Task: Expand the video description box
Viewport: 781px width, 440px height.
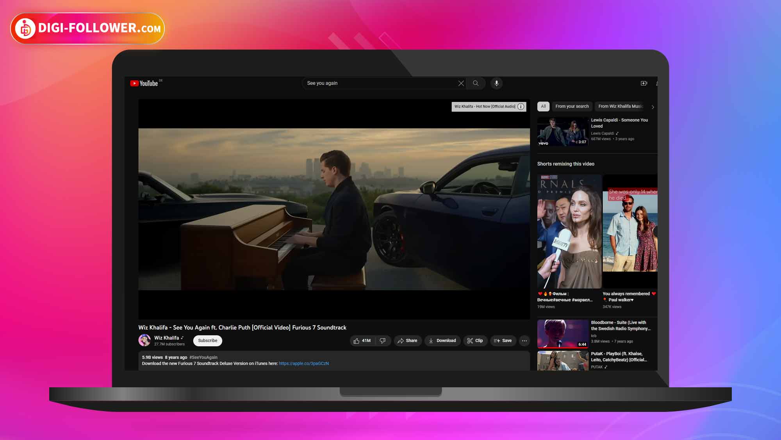Action: [x=334, y=361]
